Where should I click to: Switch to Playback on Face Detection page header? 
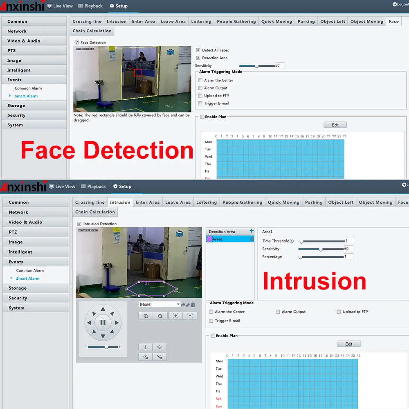tap(90, 6)
